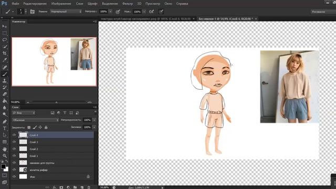The height and width of the screenshot is (189, 336).
Task: Open tool preset picker arrow
Action: [x=13, y=12]
